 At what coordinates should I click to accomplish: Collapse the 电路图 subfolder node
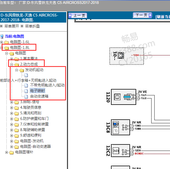tap(7, 53)
